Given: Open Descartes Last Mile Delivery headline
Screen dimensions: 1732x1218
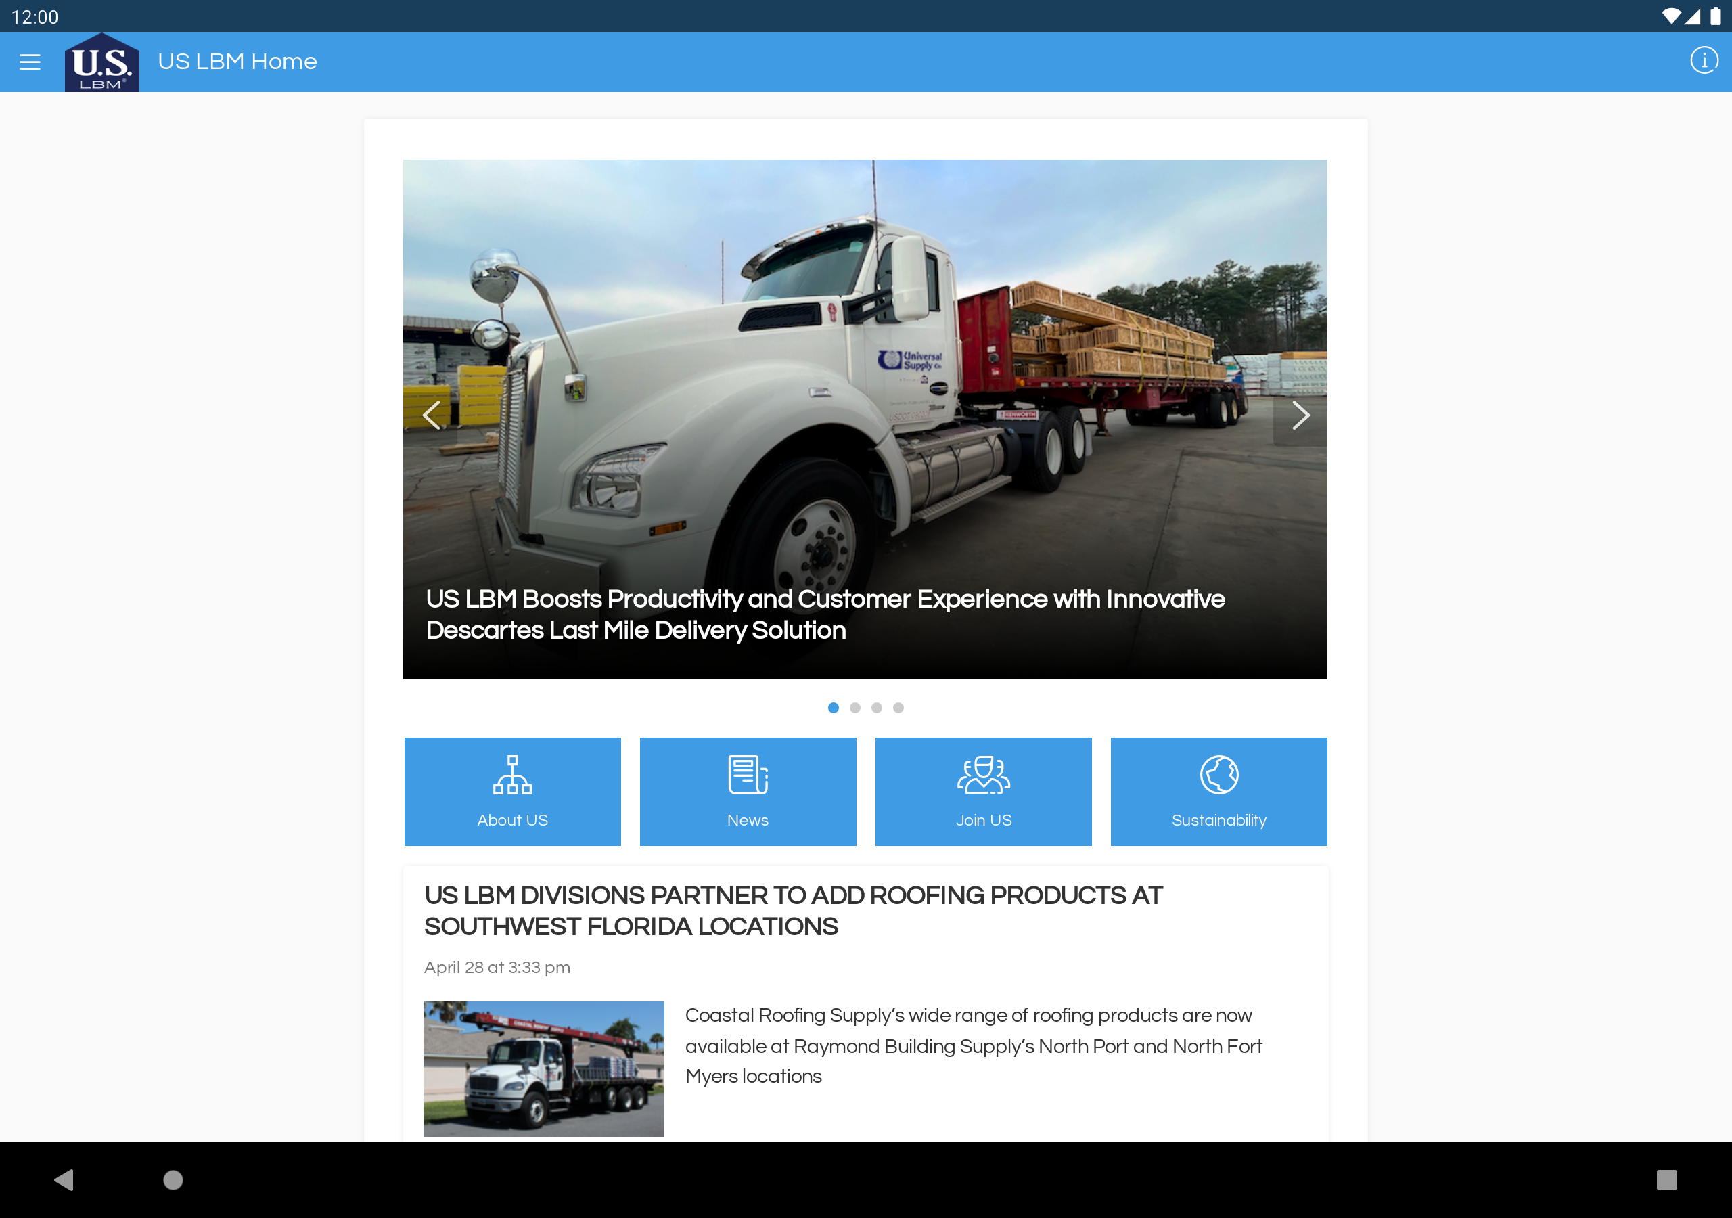Looking at the screenshot, I should pos(825,614).
